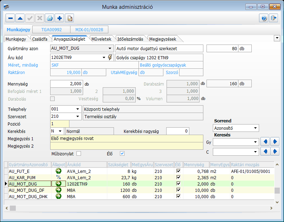284x222 pixels.
Task: Click the blue plus add-record icon
Action: point(59,18)
